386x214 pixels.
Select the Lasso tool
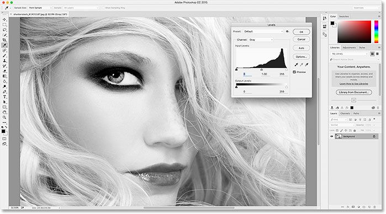(4, 30)
